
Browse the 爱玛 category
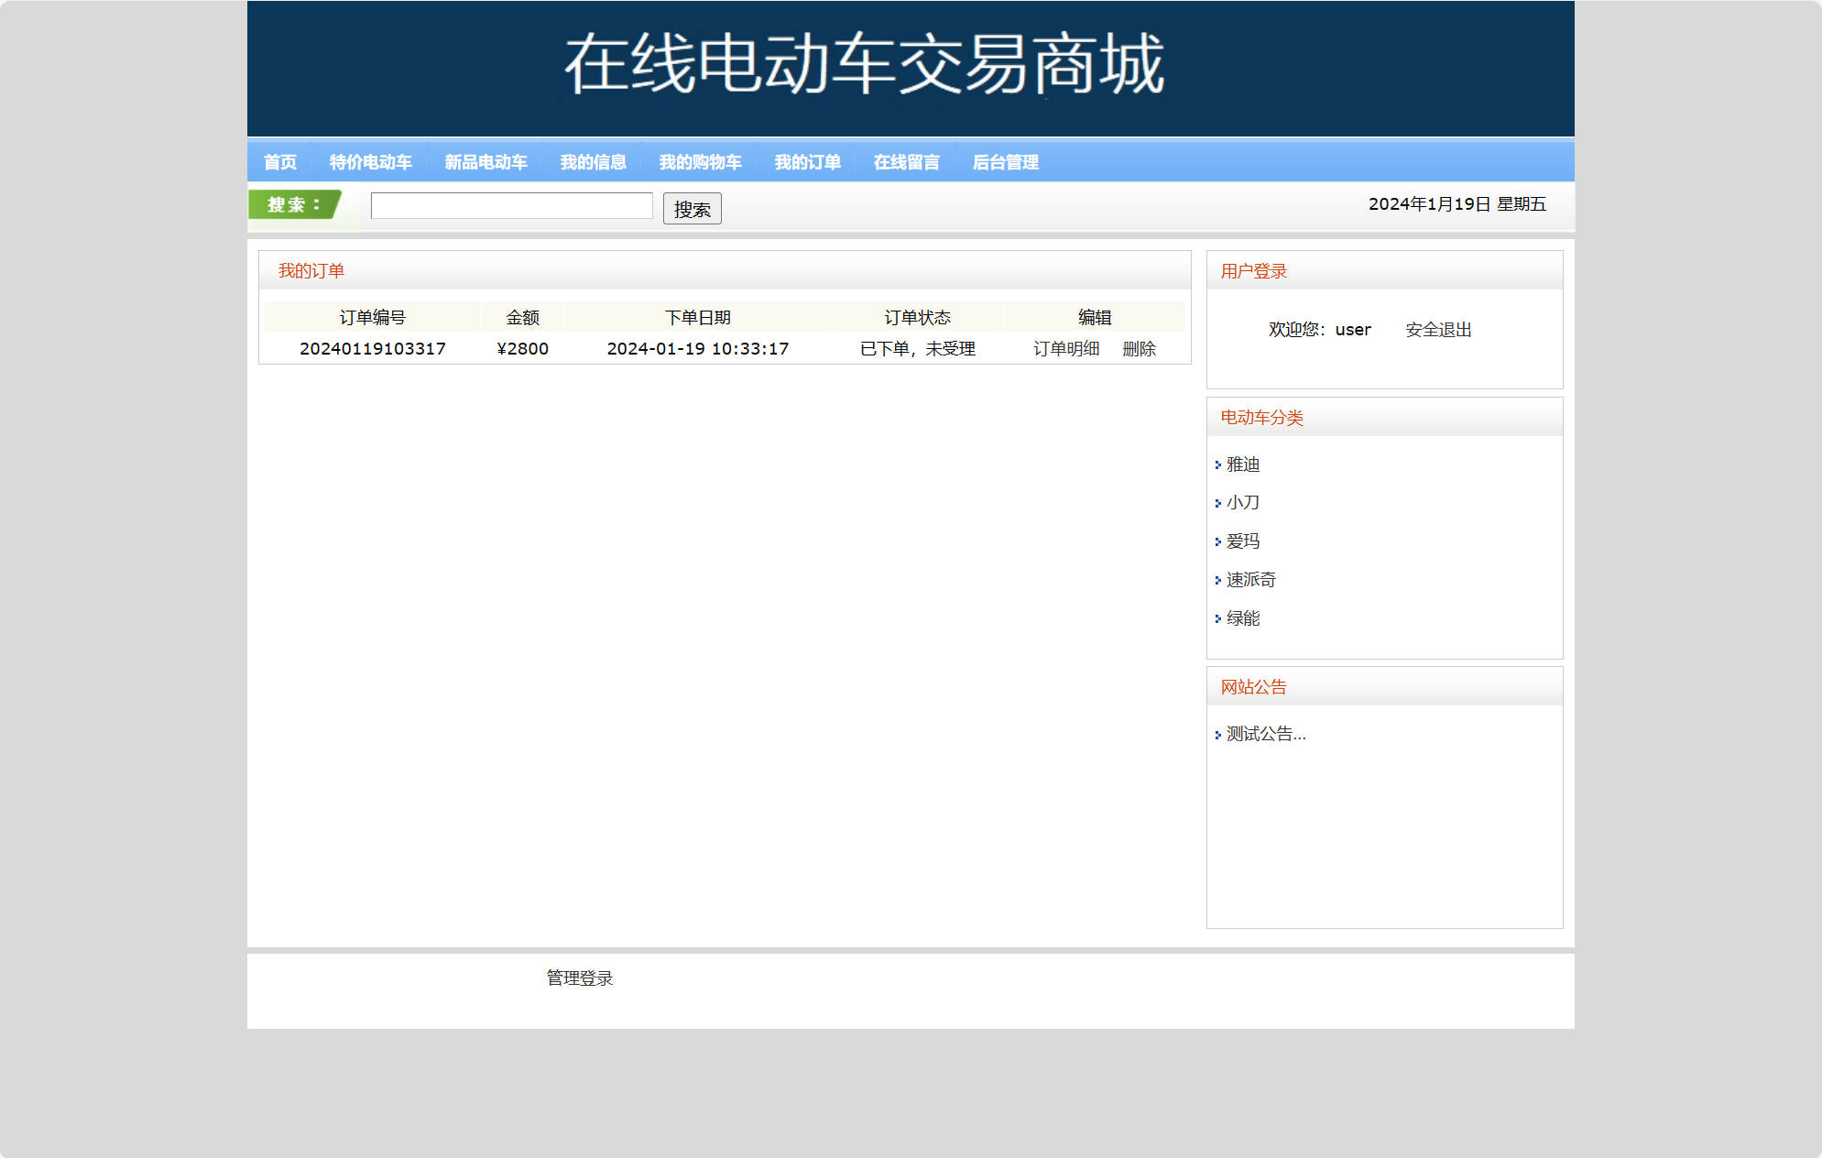pyautogui.click(x=1242, y=541)
